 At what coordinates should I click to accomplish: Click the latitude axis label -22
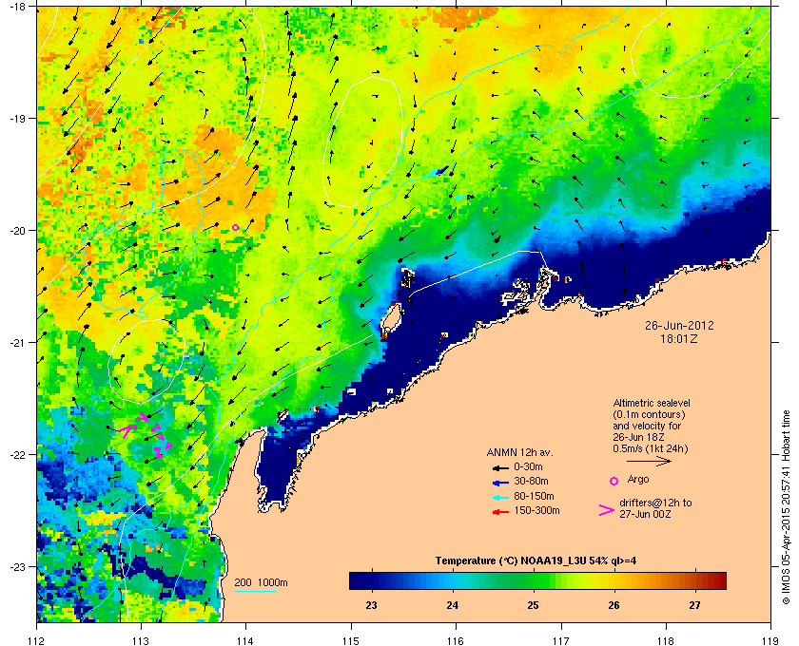tap(17, 455)
